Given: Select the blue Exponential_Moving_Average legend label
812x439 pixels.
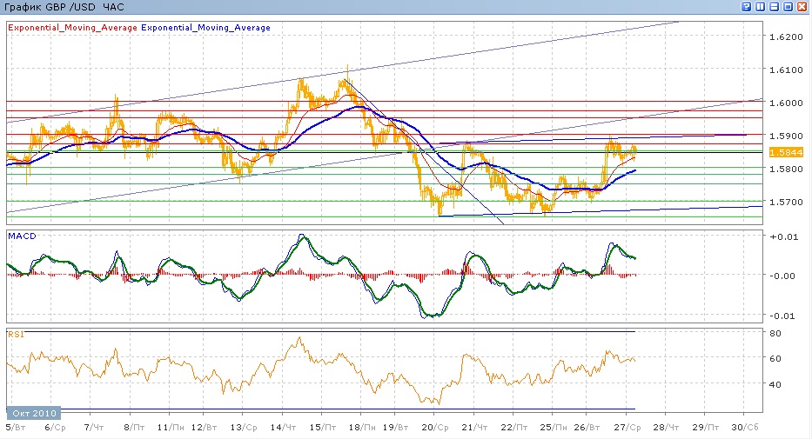Looking at the screenshot, I should (x=205, y=28).
